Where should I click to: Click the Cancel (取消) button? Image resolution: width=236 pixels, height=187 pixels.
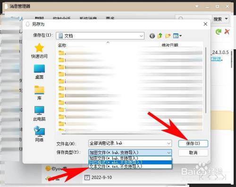coord(193,153)
